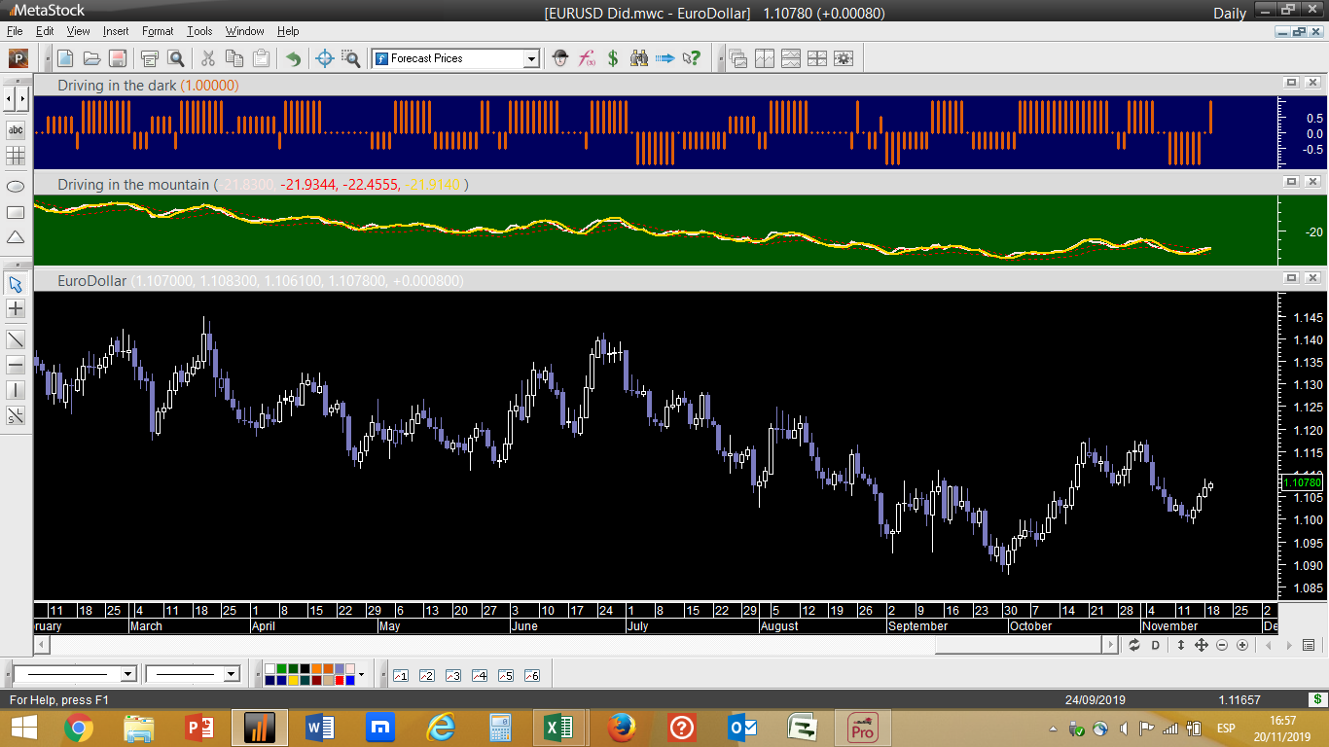The width and height of the screenshot is (1329, 747).
Task: Open the Forecast Prices dropdown
Action: pos(530,59)
